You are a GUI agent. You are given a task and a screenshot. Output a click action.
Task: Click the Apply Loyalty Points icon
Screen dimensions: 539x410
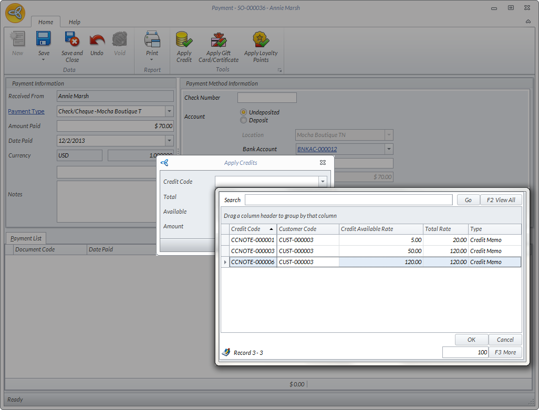click(x=261, y=40)
